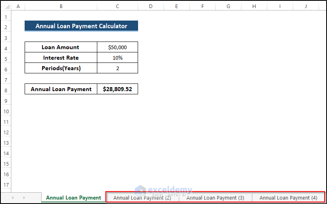Select the $28,809.52 result cell

(117, 89)
